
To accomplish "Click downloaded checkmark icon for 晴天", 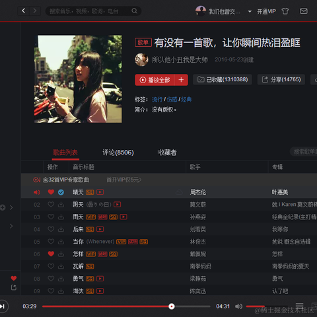I will (x=61, y=192).
